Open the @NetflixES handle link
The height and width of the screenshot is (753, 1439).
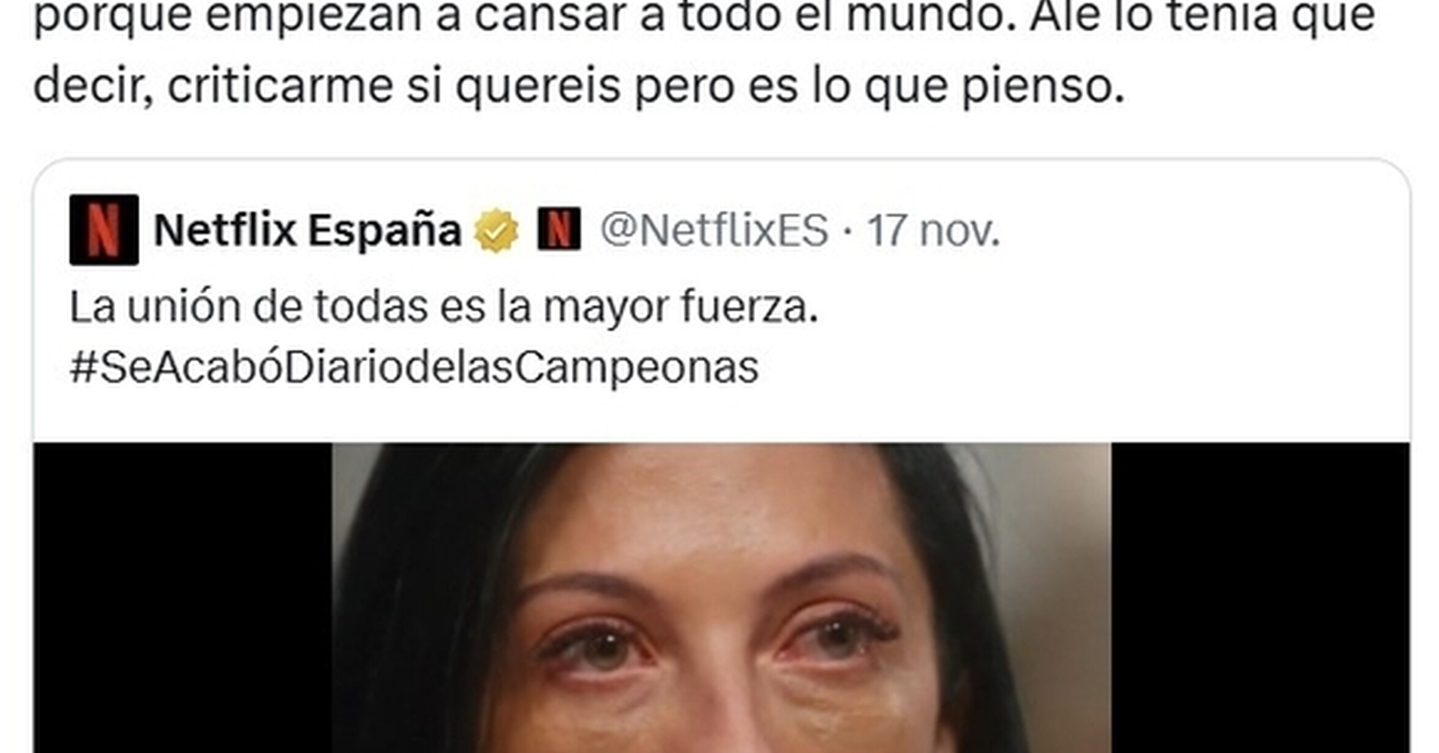coord(714,230)
